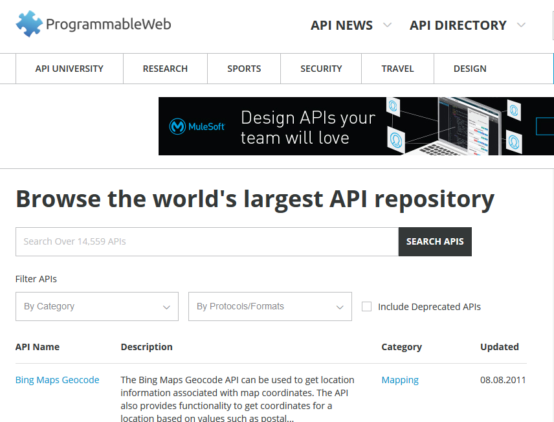
Task: Open the API DIRECTORY menu
Action: 458,25
